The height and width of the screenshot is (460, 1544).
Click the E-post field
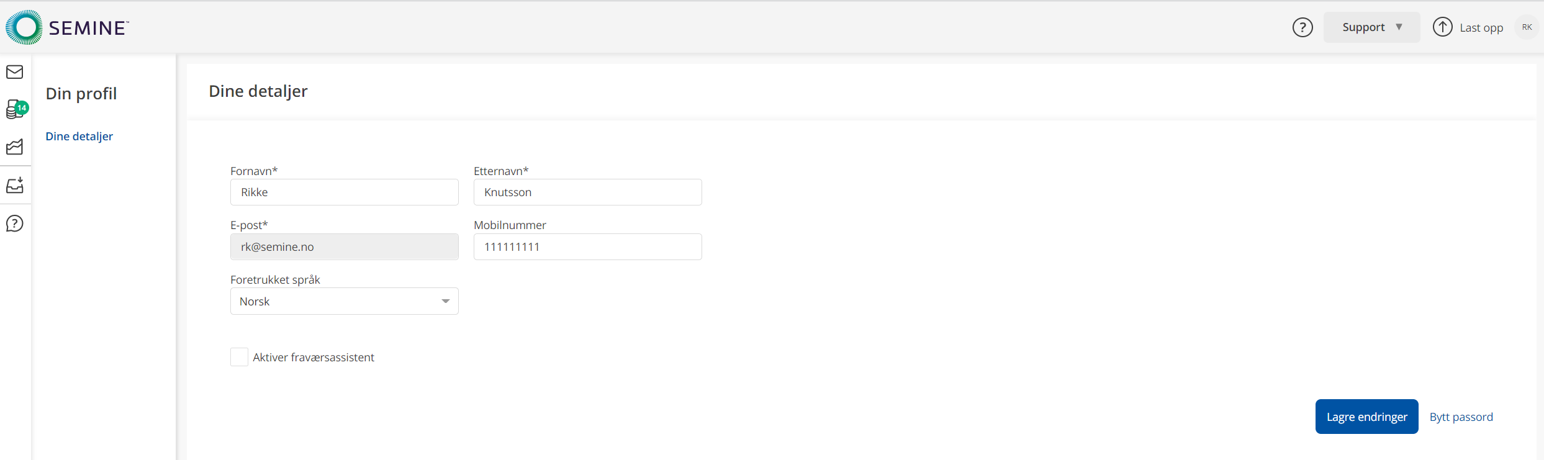[344, 247]
